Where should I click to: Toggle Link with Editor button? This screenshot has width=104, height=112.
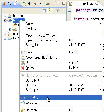(x=50, y=10)
